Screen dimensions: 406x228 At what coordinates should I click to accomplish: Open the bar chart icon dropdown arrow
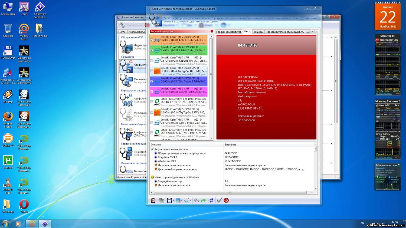tap(182, 201)
